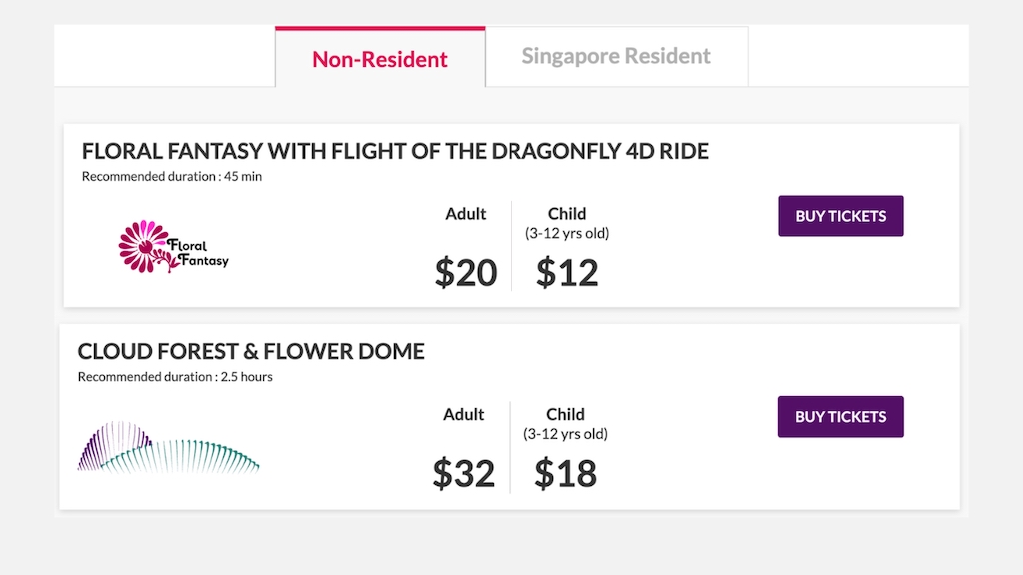Select the Non-Resident tab
The width and height of the screenshot is (1023, 575).
[x=380, y=59]
